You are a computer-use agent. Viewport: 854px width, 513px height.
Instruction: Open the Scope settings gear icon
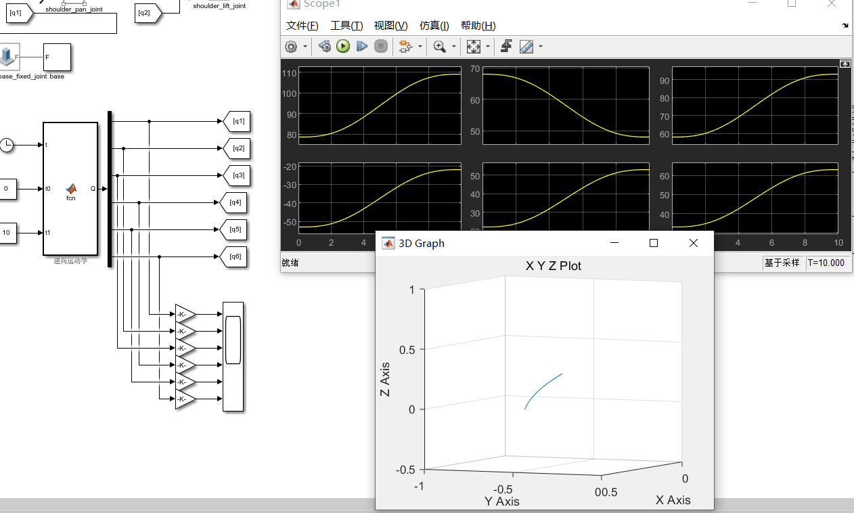coord(291,47)
